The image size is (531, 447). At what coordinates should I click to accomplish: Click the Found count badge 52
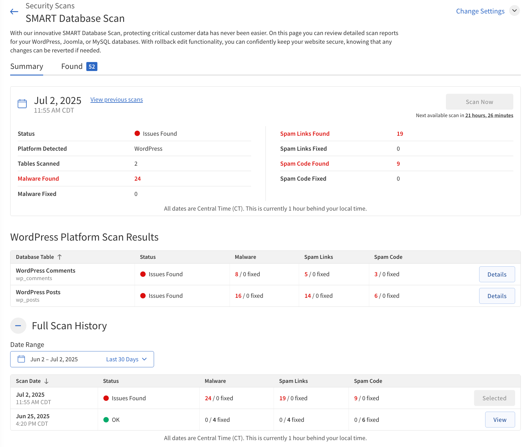pyautogui.click(x=92, y=67)
